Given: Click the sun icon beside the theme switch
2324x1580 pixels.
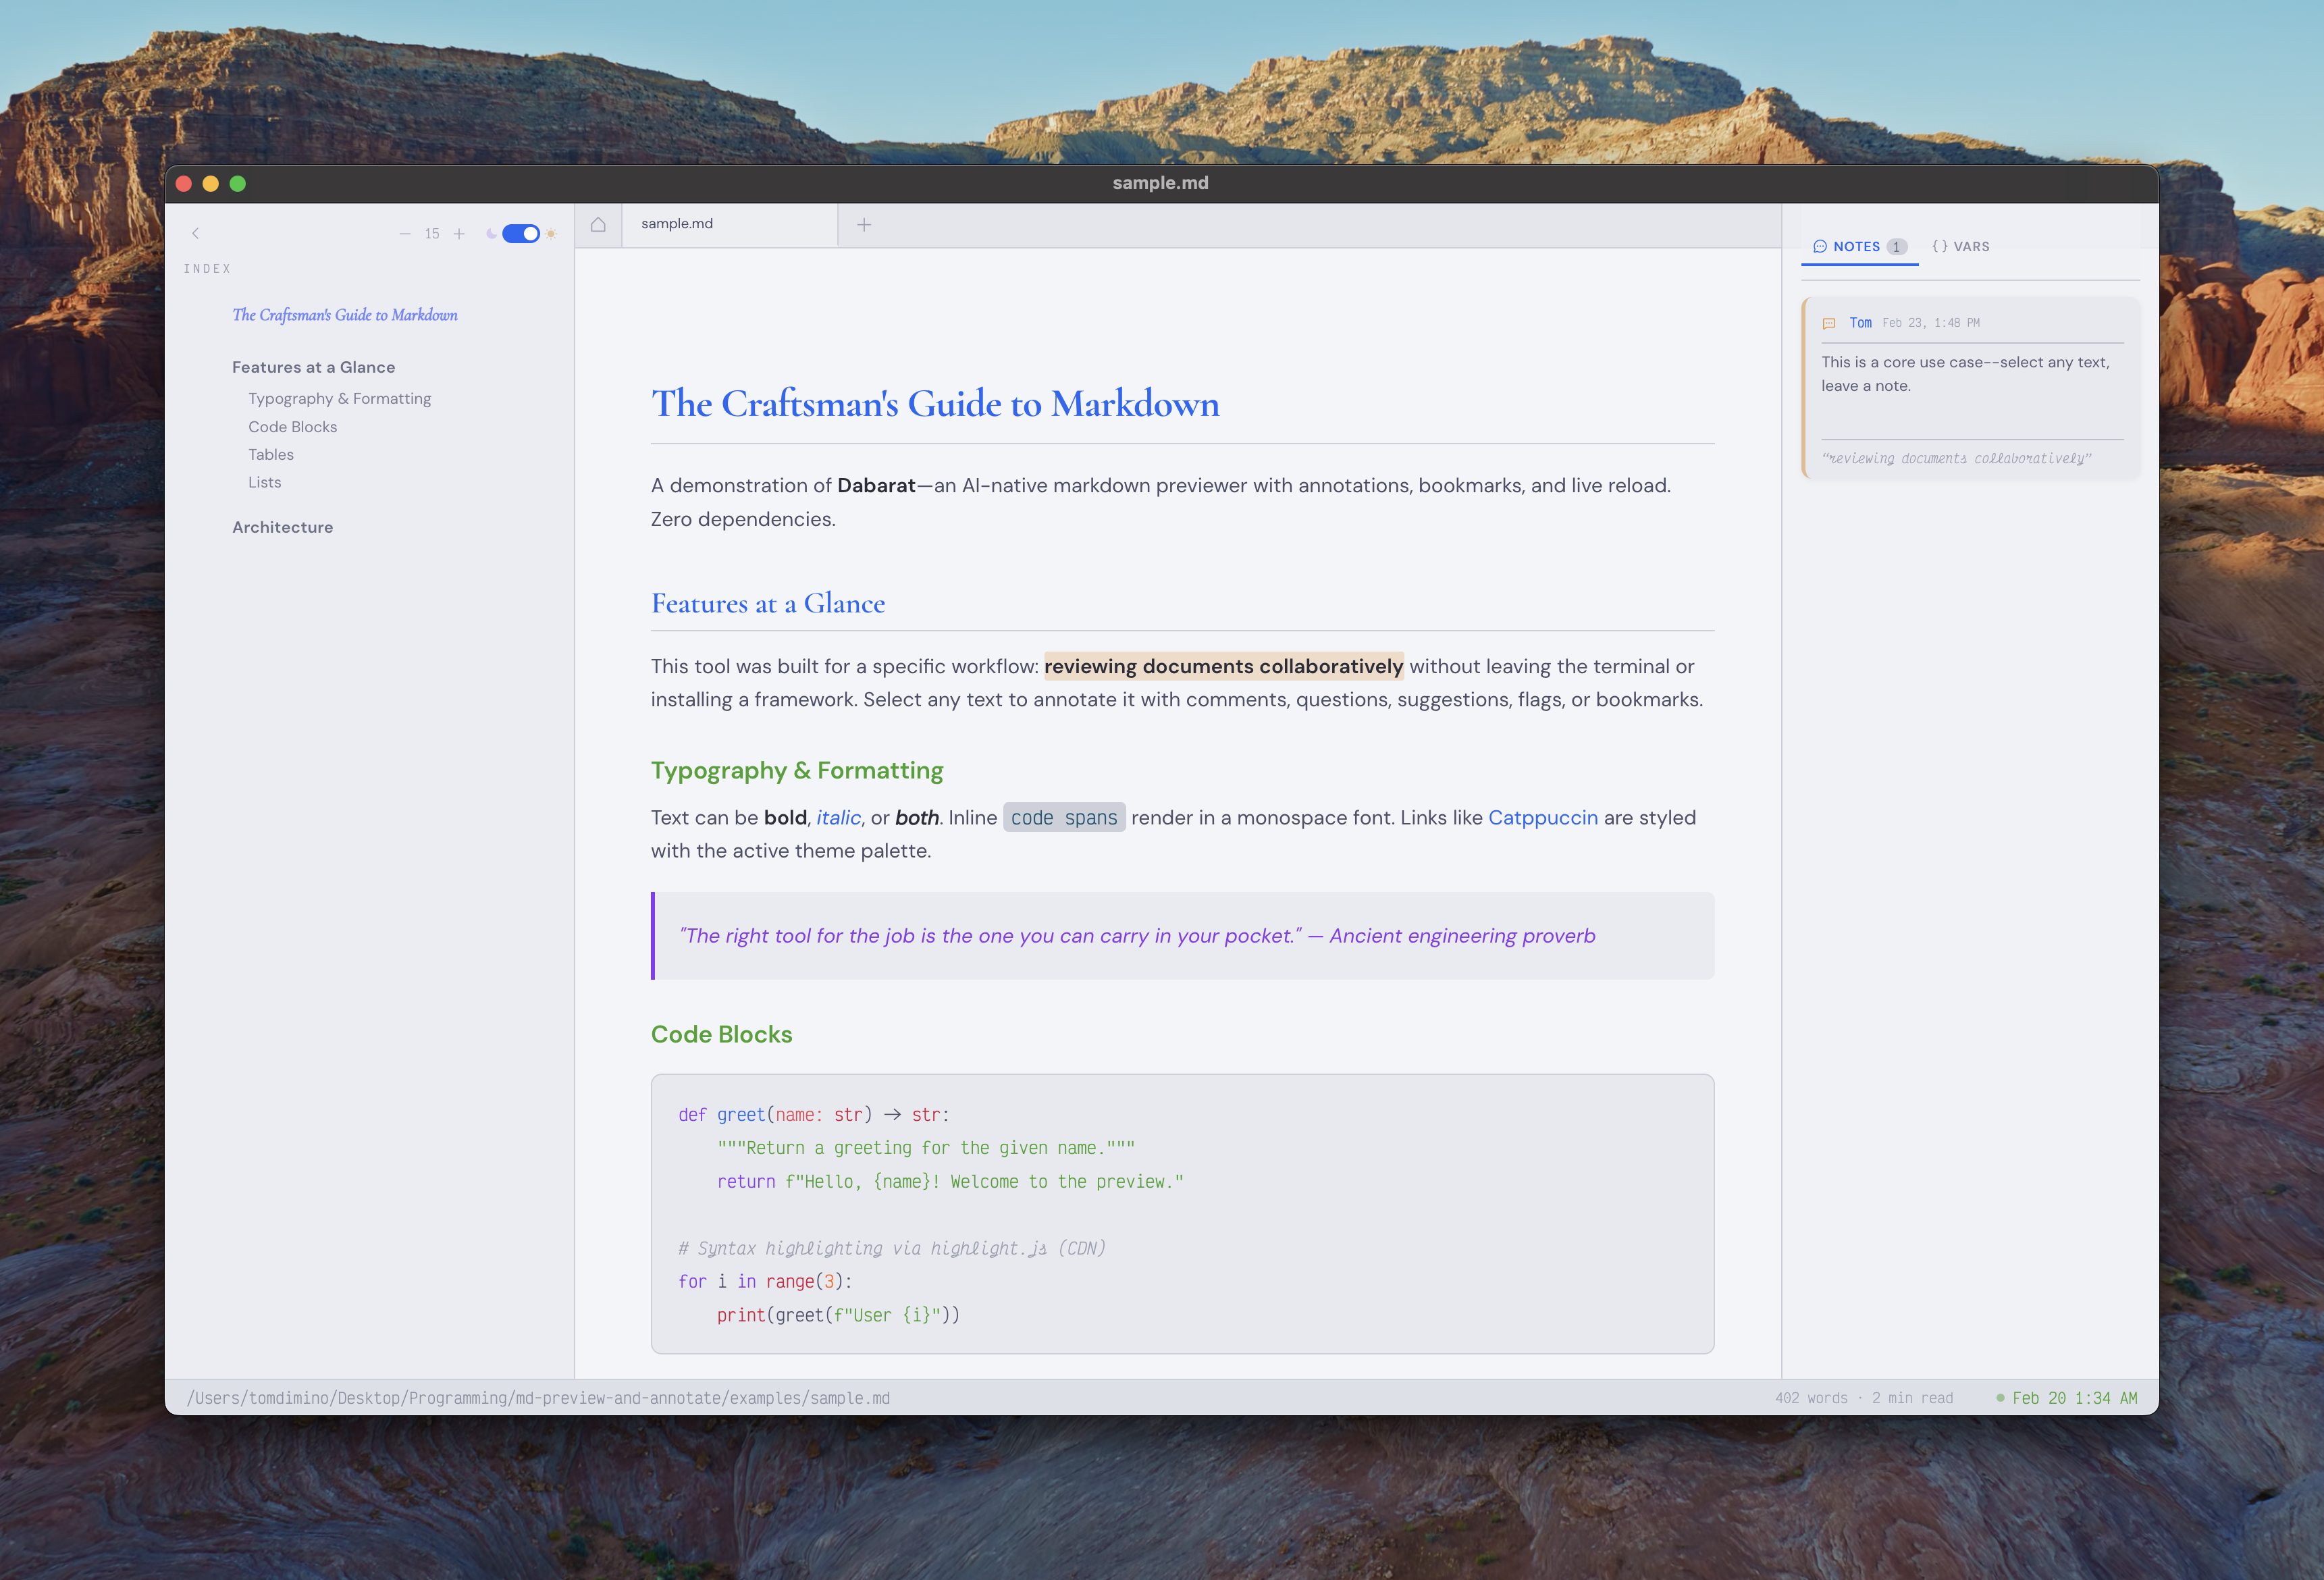Looking at the screenshot, I should 551,233.
